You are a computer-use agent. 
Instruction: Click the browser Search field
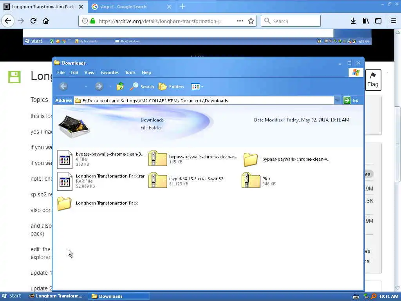coord(291,21)
